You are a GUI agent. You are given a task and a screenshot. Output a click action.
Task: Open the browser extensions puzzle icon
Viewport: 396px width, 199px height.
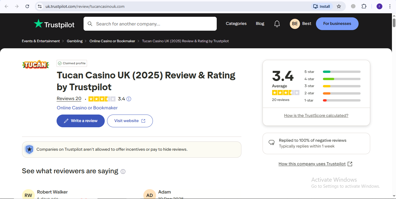364,6
